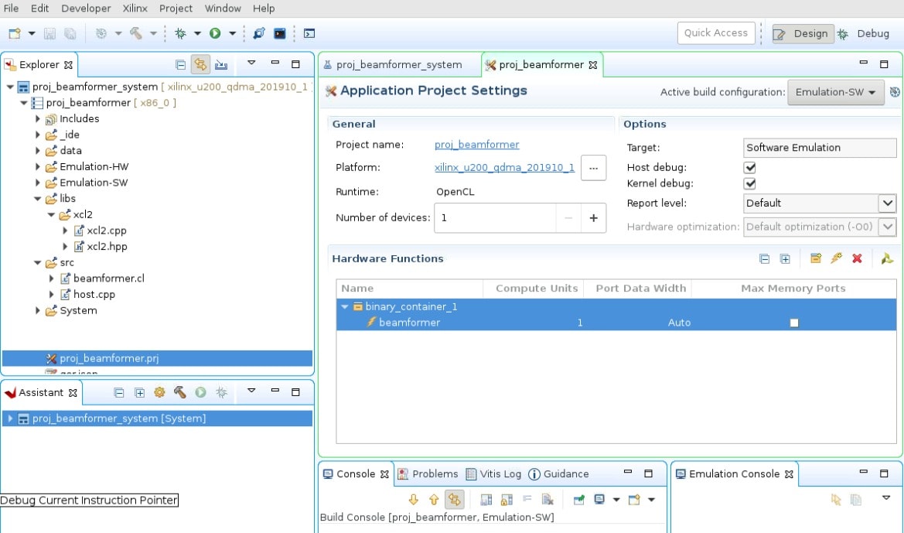904x533 pixels.
Task: Expand proj_beamformer_system [System] in Assistant
Action: (10, 419)
